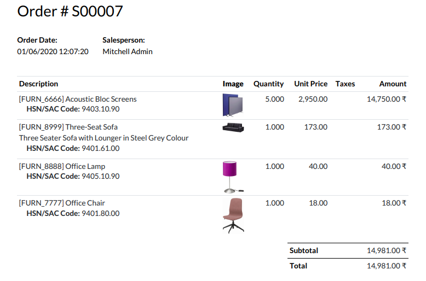Select the [FURN_8999] Three-Seat Sofa text
Viewport: 426px width, 281px height.
point(68,127)
